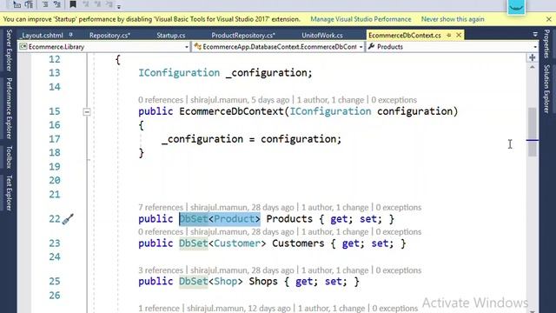This screenshot has height=313, width=556.
Task: Switch to the _Layout.cshtml tab
Action: (x=42, y=35)
